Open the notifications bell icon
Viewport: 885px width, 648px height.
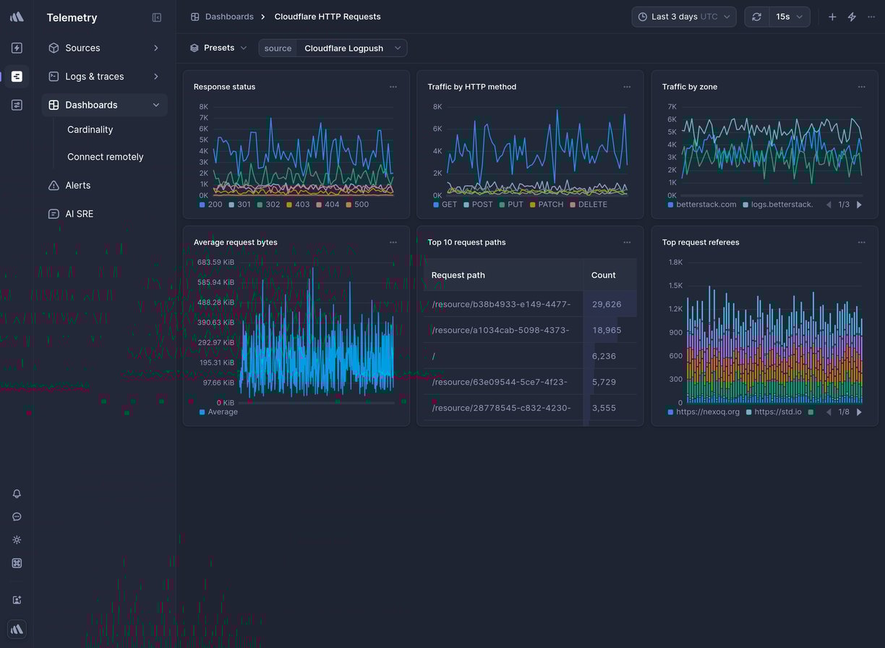click(17, 494)
